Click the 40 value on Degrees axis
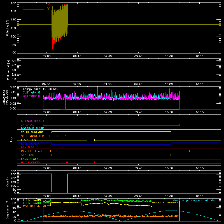Image resolution: width=224 pixels, height=224 pixels. [x=14, y=212]
